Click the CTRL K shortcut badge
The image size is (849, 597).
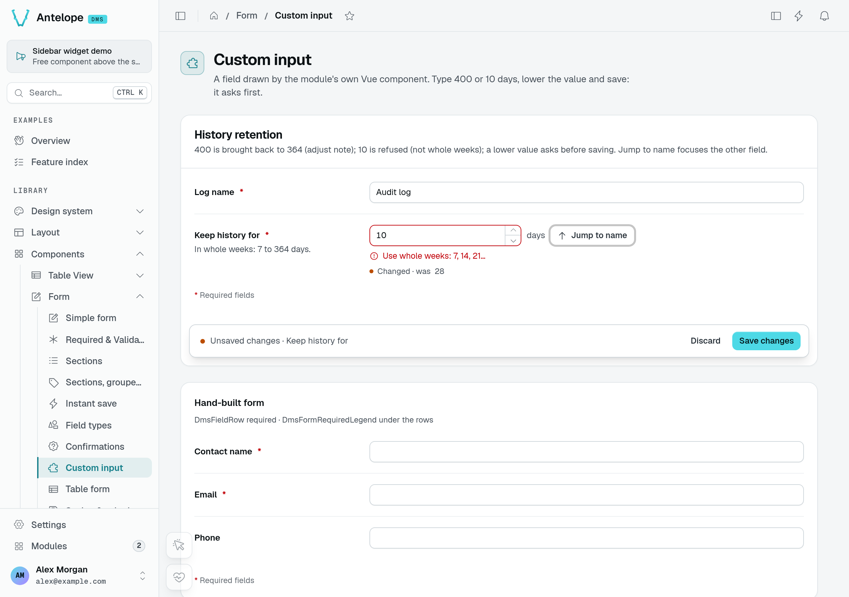click(x=130, y=93)
